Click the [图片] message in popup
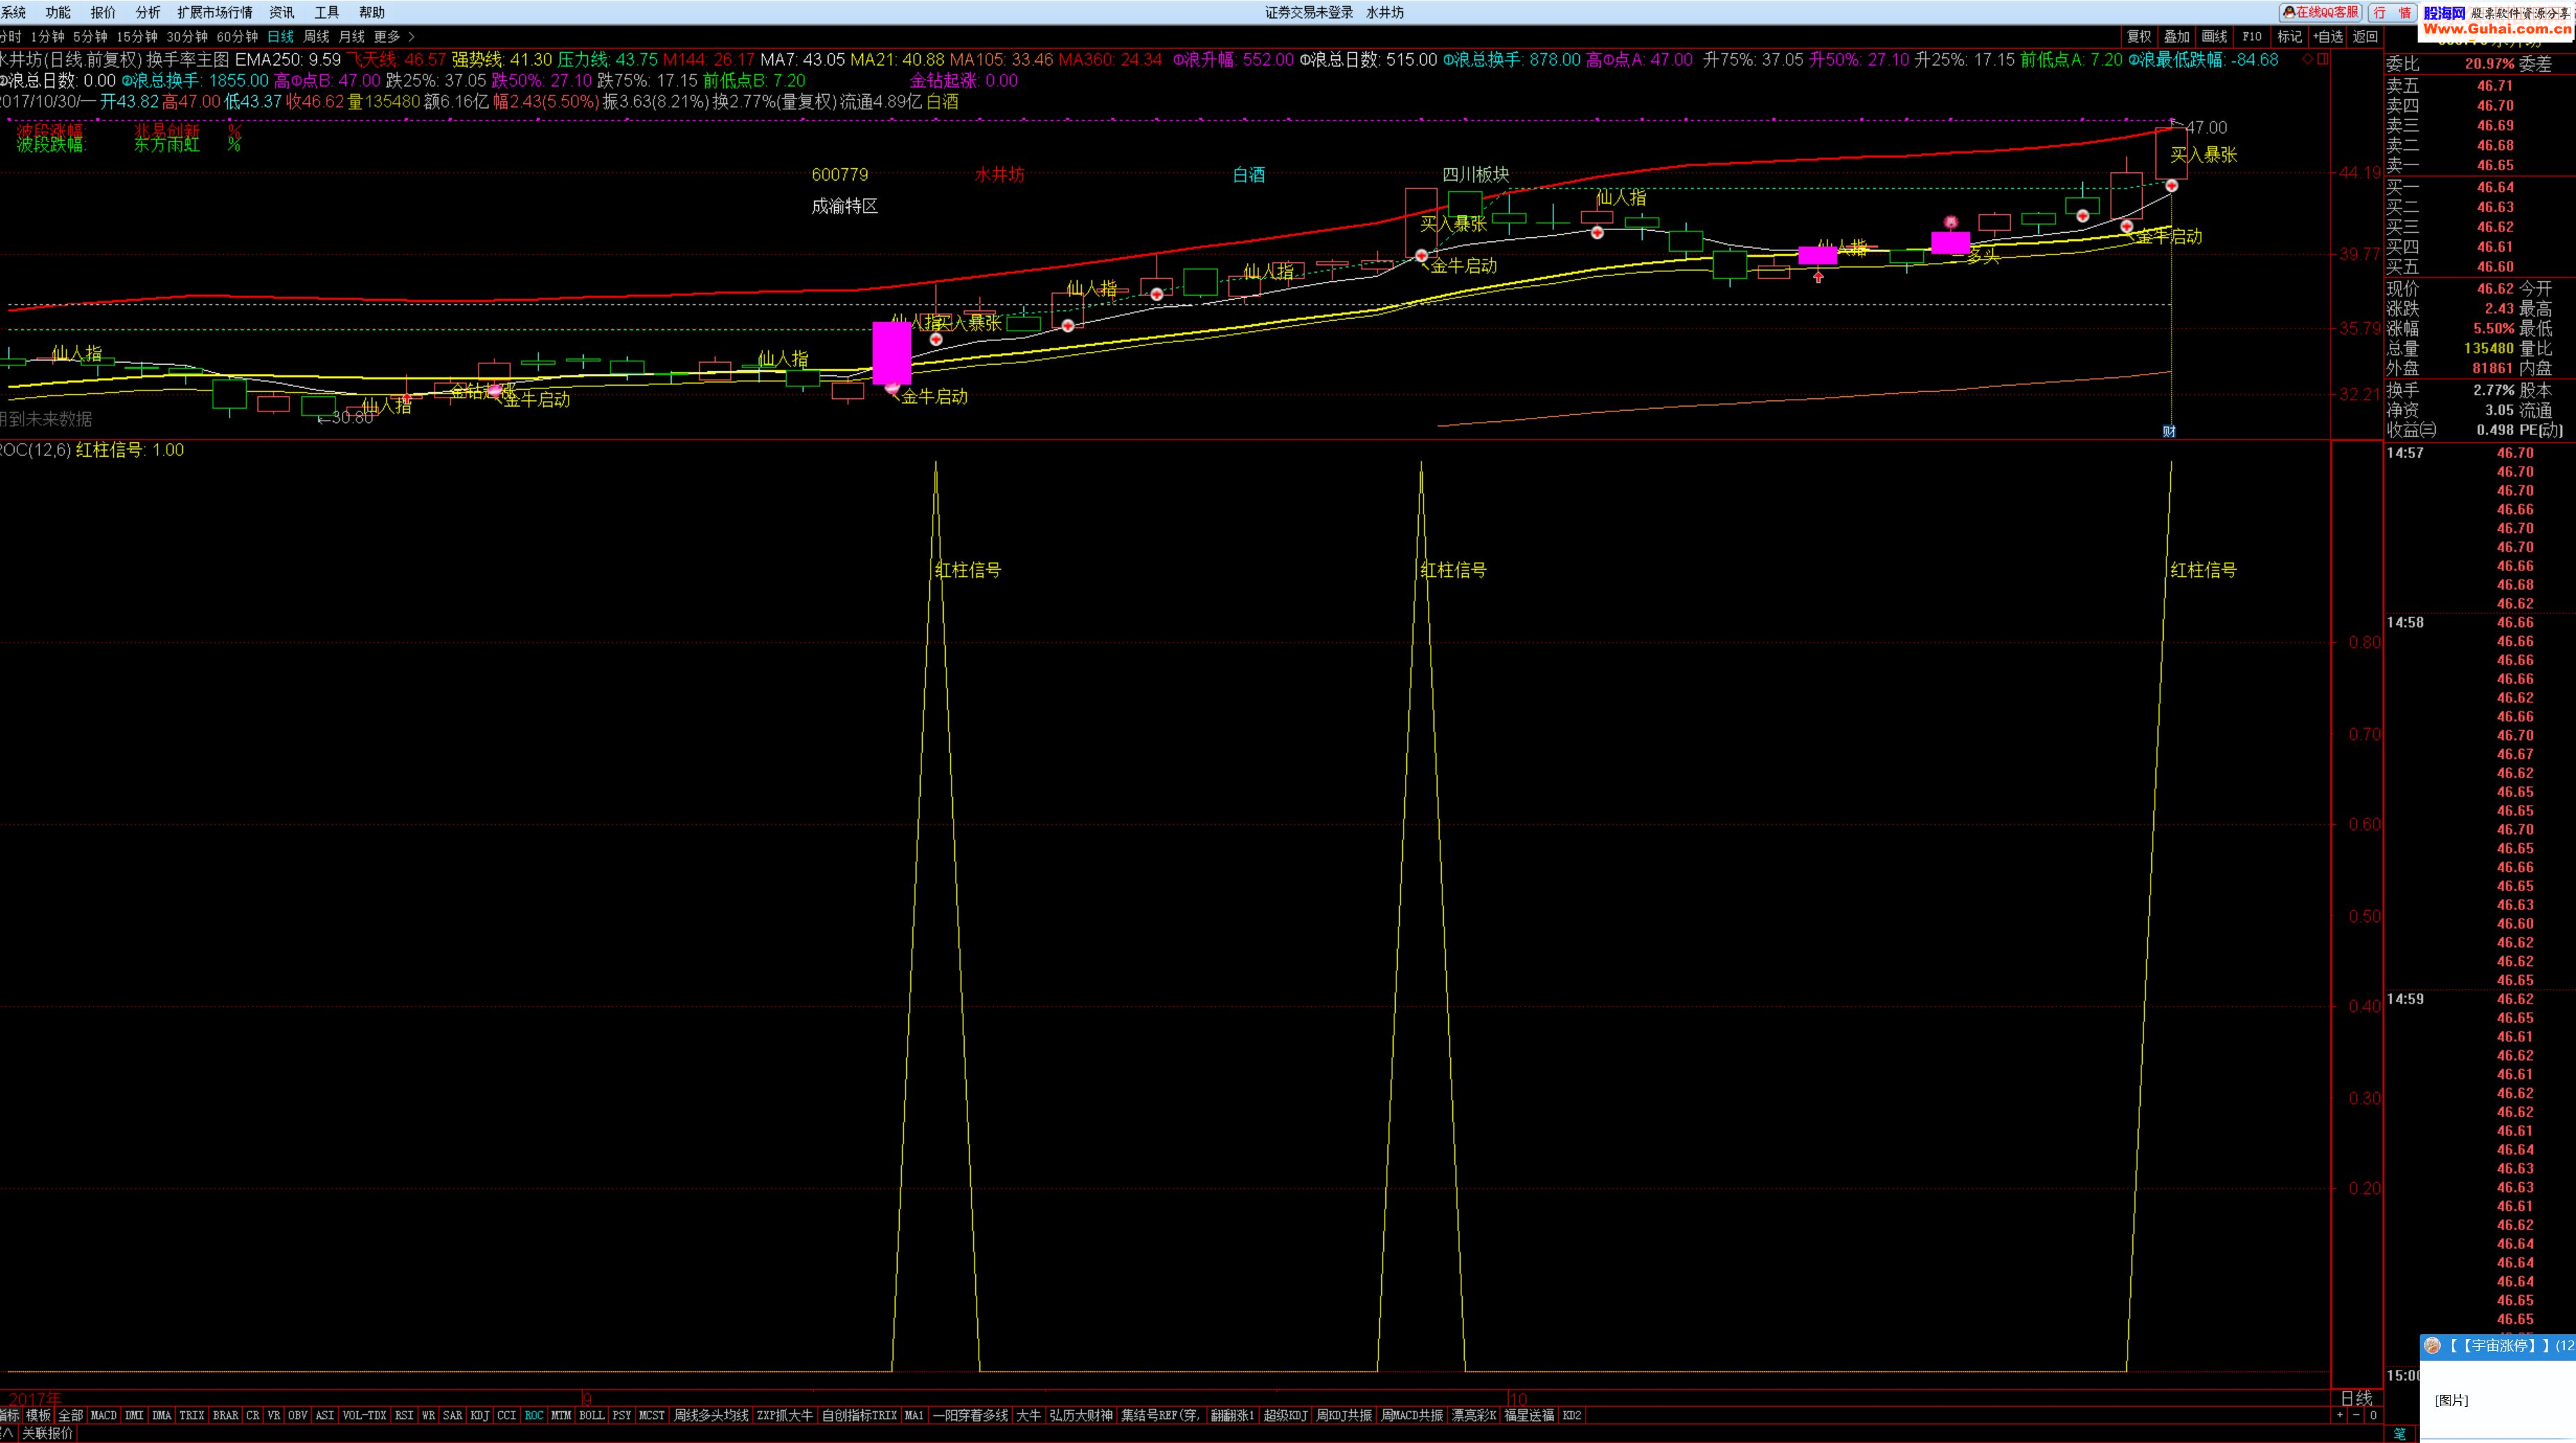This screenshot has width=2576, height=1443. point(2451,1400)
